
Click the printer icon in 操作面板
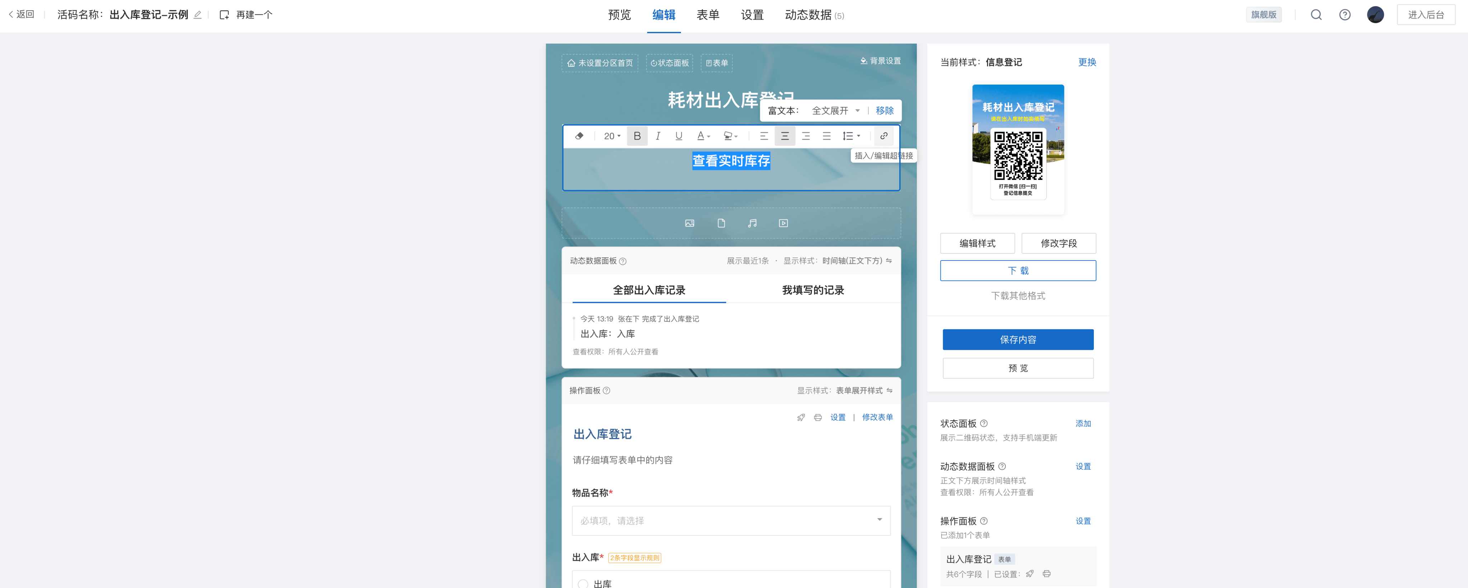click(818, 418)
